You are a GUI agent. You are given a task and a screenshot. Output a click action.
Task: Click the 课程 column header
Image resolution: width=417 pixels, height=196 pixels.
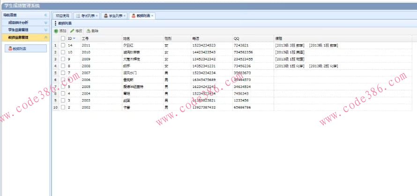click(x=343, y=38)
